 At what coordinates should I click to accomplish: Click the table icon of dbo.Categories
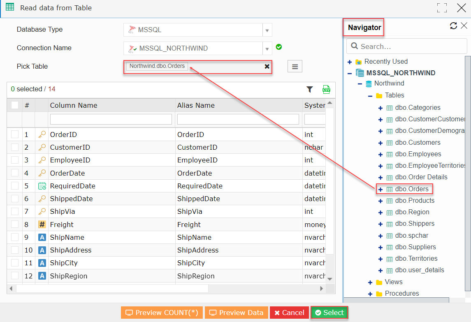pyautogui.click(x=389, y=108)
